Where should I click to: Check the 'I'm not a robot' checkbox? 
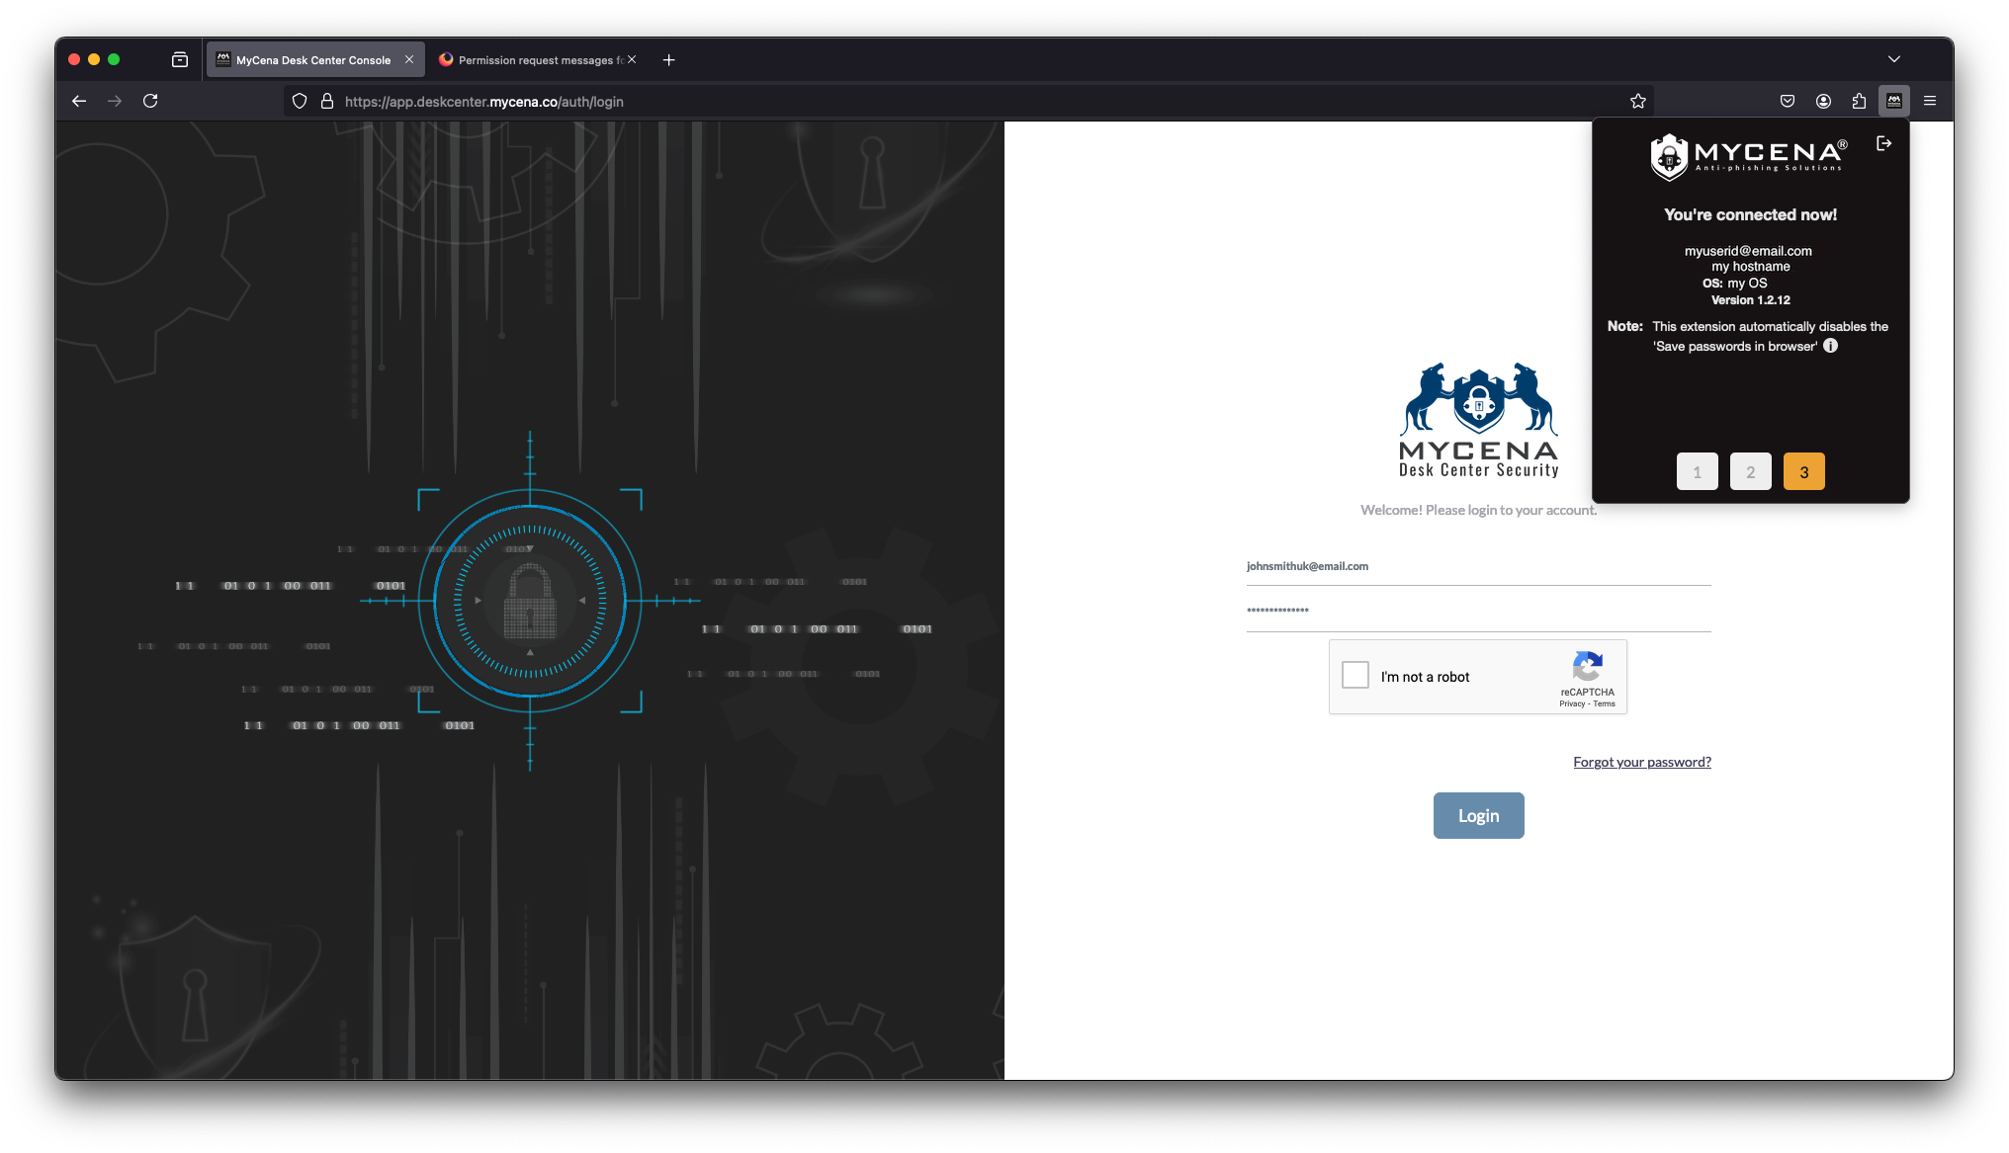pyautogui.click(x=1354, y=676)
